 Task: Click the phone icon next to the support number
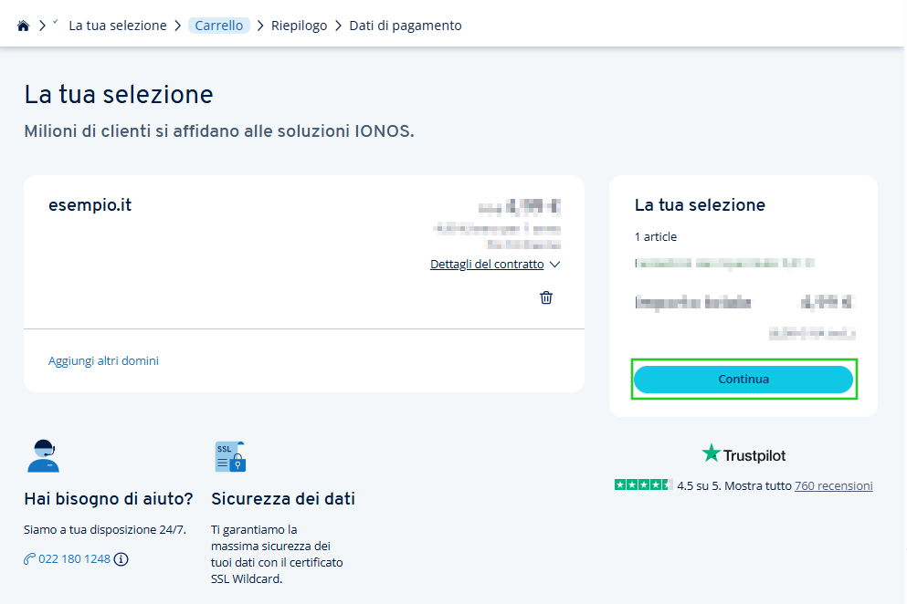[27, 558]
